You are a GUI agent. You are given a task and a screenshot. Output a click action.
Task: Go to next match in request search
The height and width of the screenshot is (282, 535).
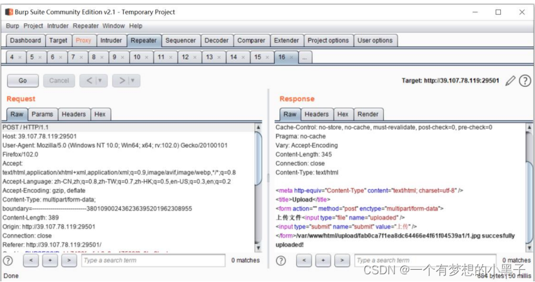point(69,260)
